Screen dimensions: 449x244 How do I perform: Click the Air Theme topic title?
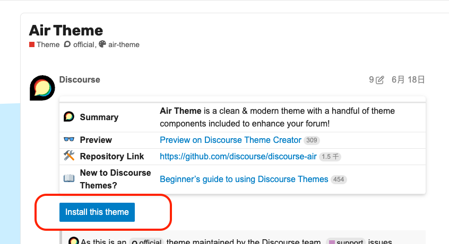tap(66, 30)
